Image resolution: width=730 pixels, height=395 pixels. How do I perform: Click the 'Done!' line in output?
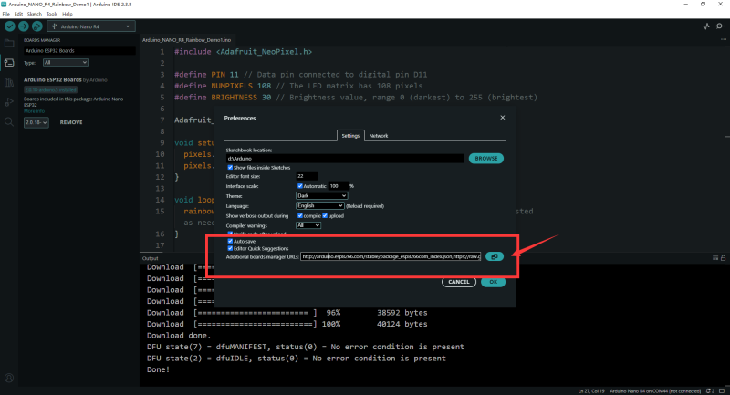click(x=158, y=369)
